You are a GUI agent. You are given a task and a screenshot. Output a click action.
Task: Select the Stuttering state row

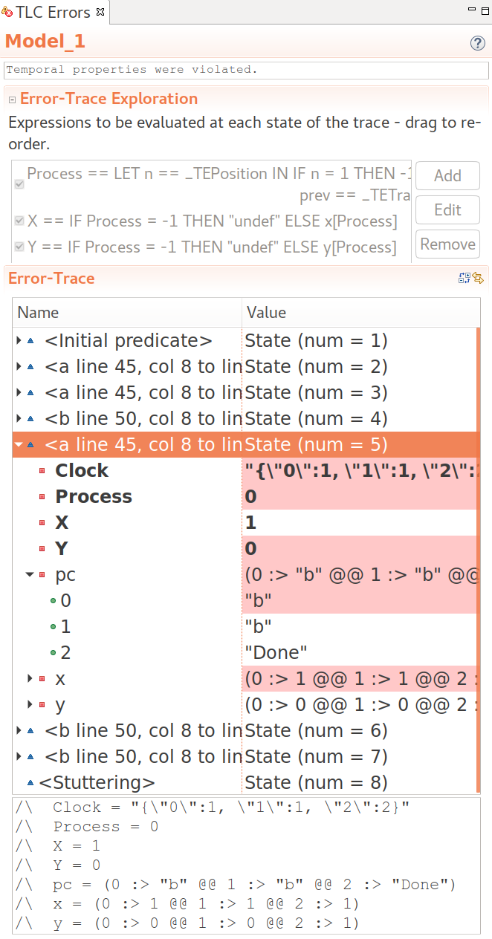(97, 783)
